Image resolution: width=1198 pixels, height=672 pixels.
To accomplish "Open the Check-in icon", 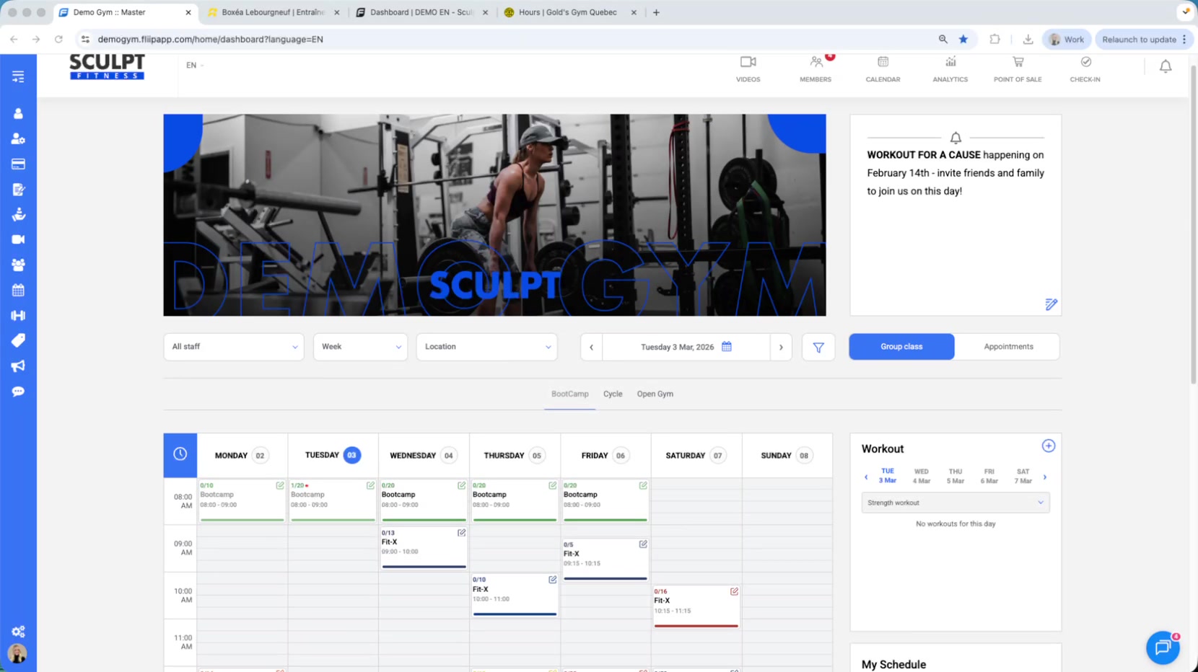I will click(x=1085, y=63).
